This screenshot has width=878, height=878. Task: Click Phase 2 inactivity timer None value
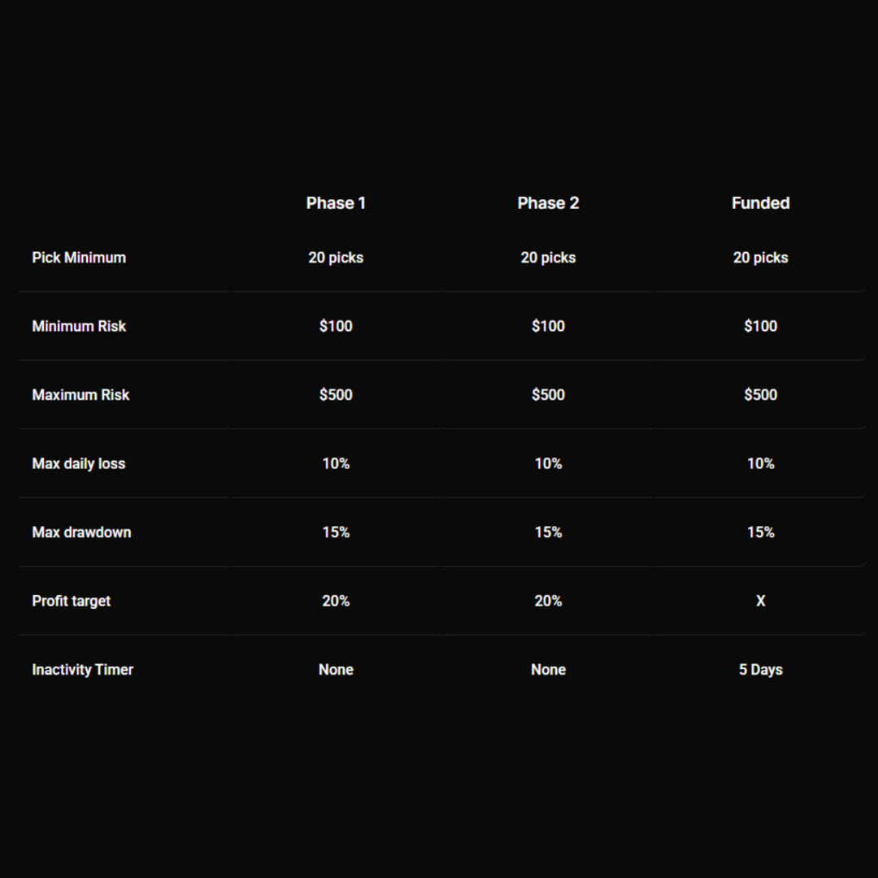[x=548, y=670]
